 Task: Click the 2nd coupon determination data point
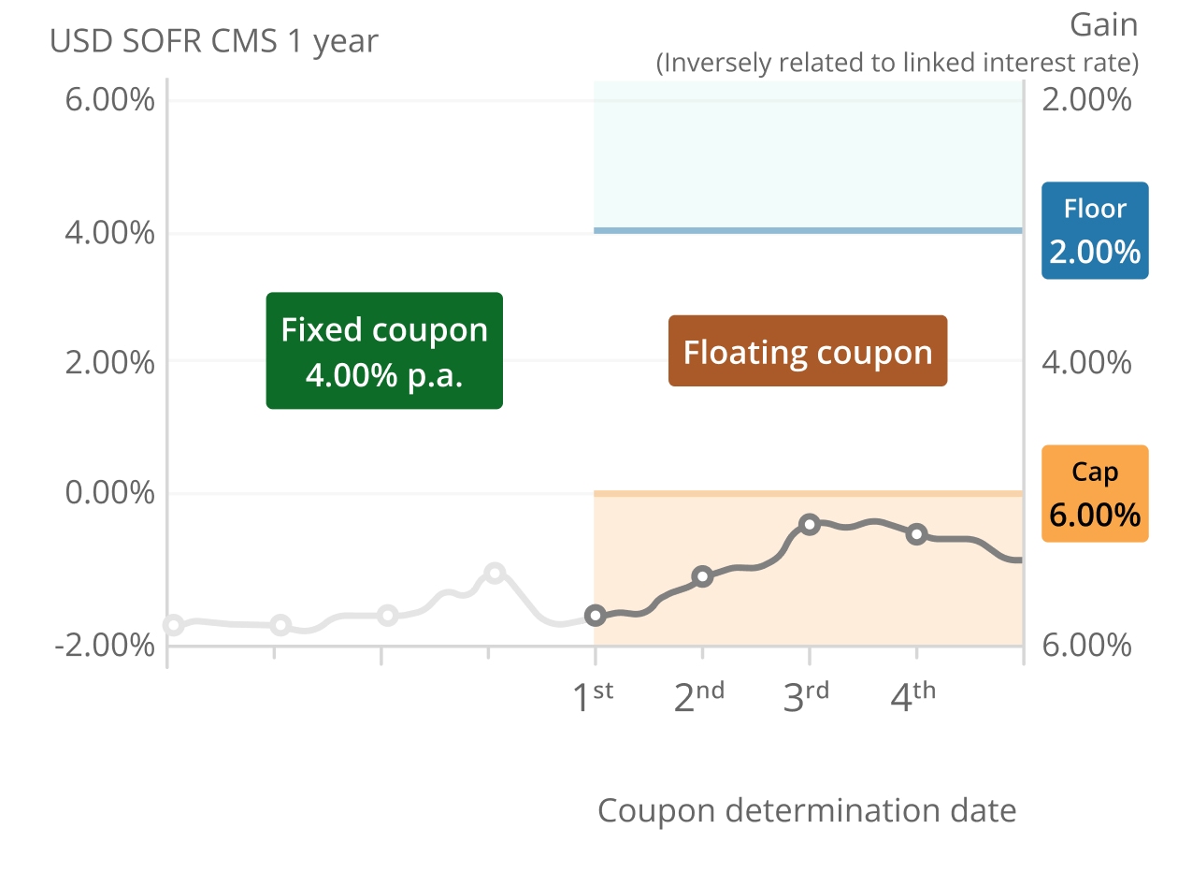click(703, 576)
